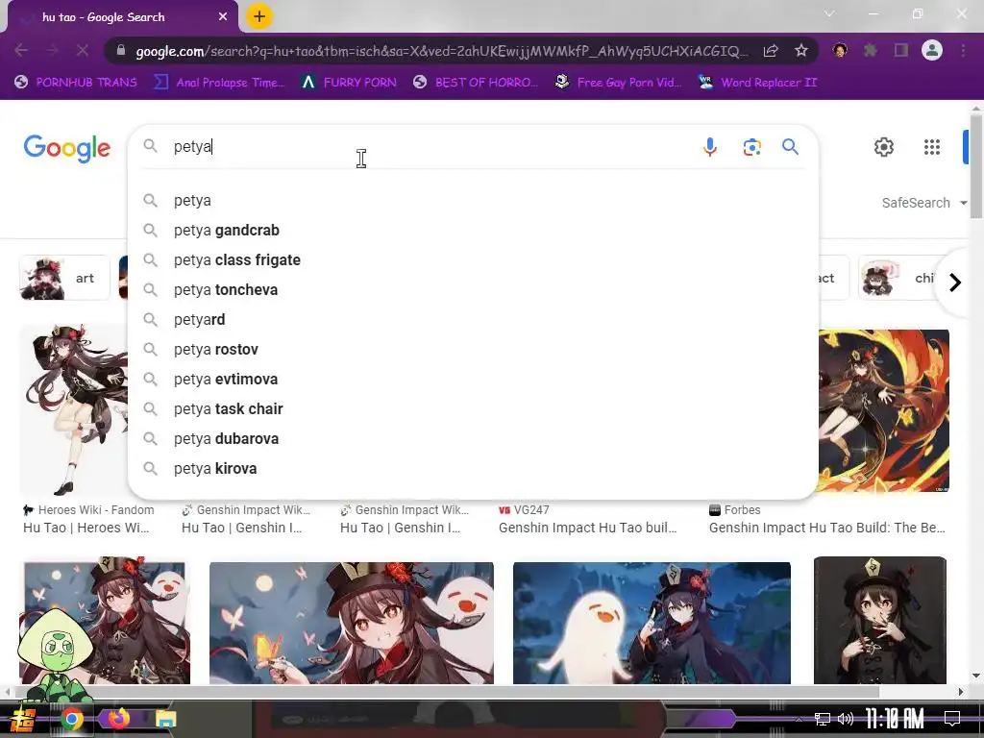The width and height of the screenshot is (984, 738).
Task: Select suggestion "petyard"
Action: 473,319
